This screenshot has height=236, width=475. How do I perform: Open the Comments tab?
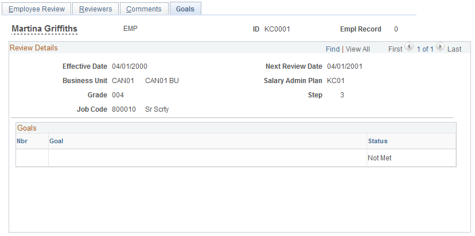pos(144,9)
